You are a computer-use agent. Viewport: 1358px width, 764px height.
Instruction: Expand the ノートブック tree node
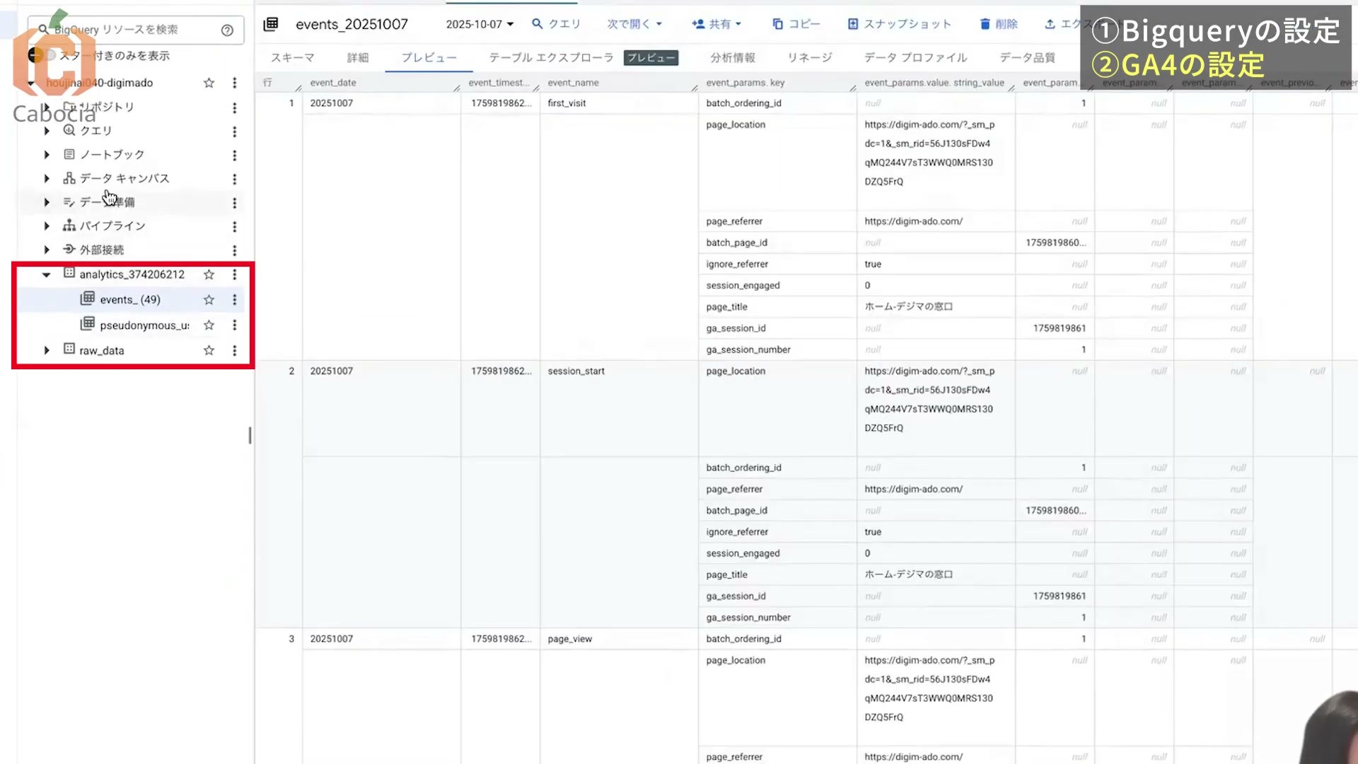click(47, 155)
